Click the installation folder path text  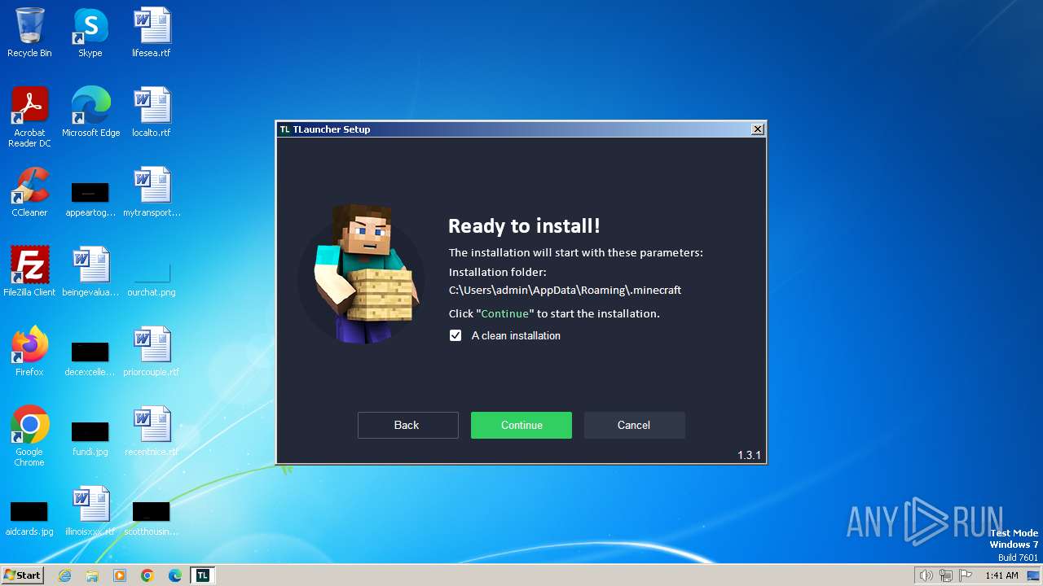565,290
